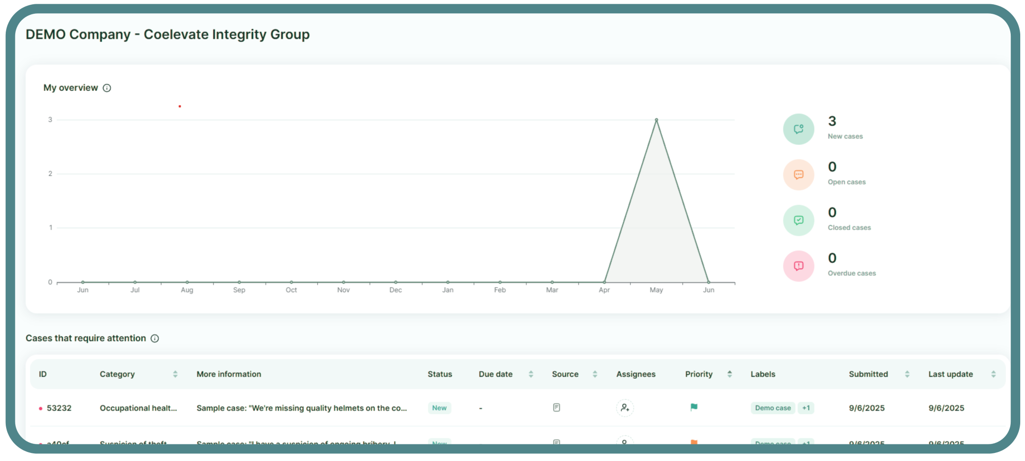Click the New cases speech bubble icon

798,129
